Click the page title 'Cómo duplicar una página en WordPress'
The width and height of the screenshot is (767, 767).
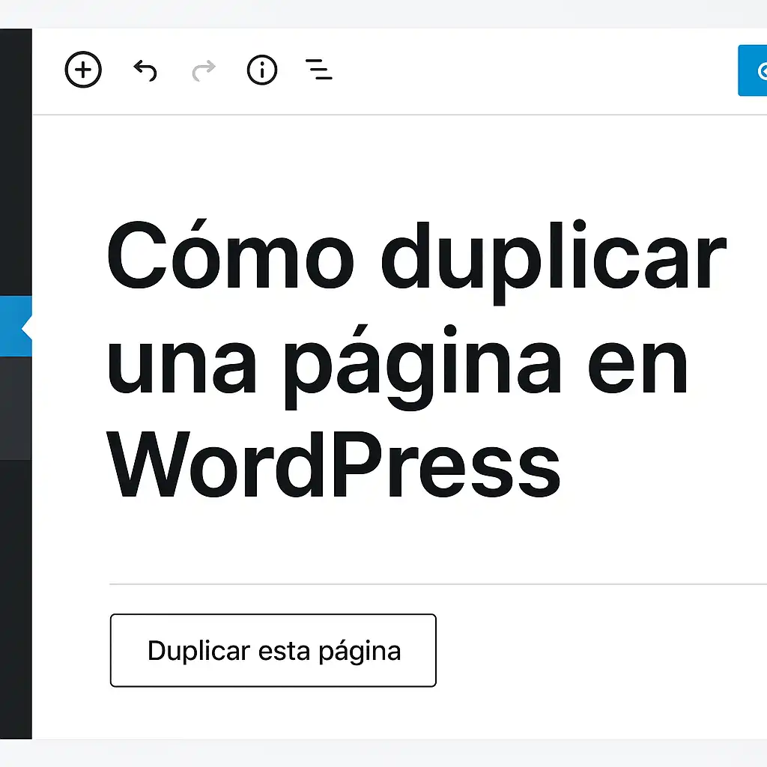pyautogui.click(x=416, y=359)
